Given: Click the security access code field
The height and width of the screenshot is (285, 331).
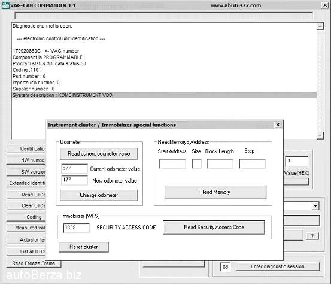Looking at the screenshot, I should pos(77,228).
